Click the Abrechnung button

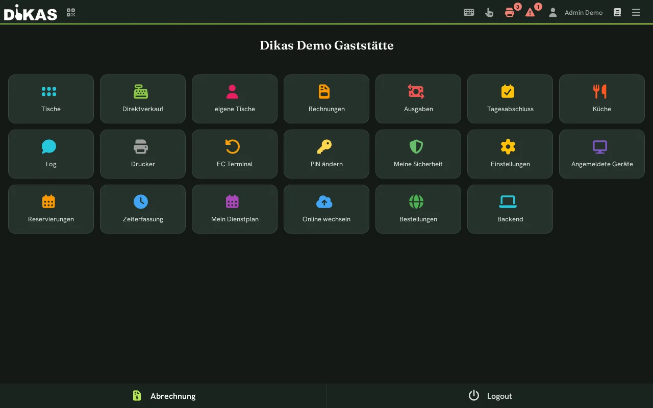[163, 396]
